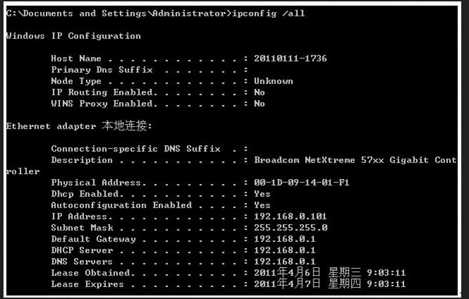Click the Subnet Mask 255.255.255.0 value
Image resolution: width=469 pixels, height=299 pixels.
click(x=291, y=228)
